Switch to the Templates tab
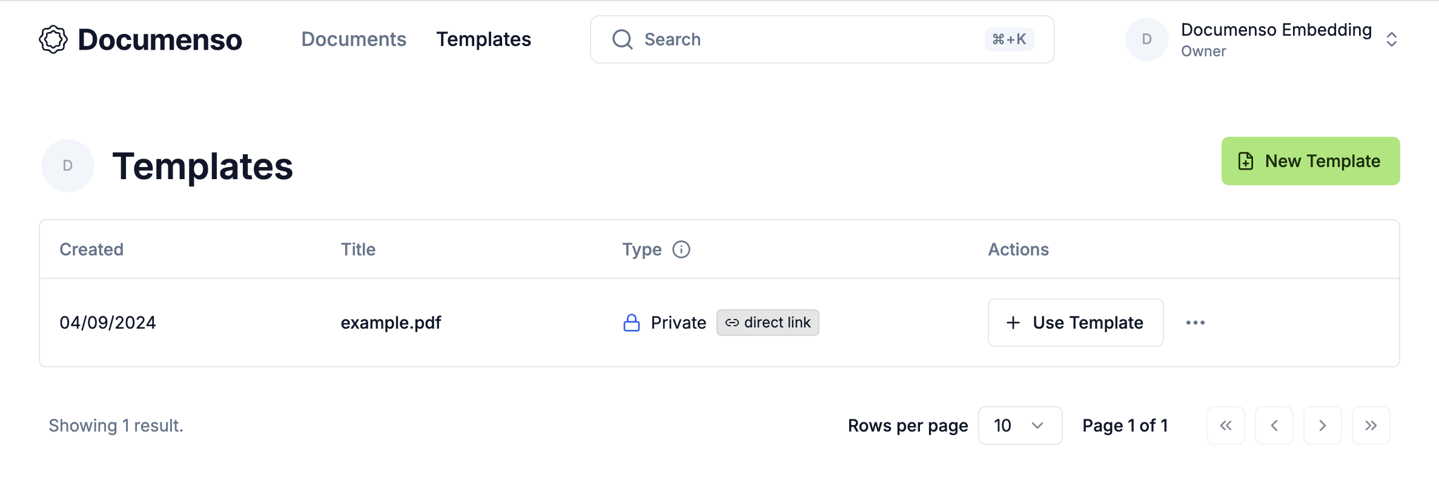 [483, 39]
